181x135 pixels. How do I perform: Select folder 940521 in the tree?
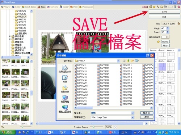[x=20, y=11]
